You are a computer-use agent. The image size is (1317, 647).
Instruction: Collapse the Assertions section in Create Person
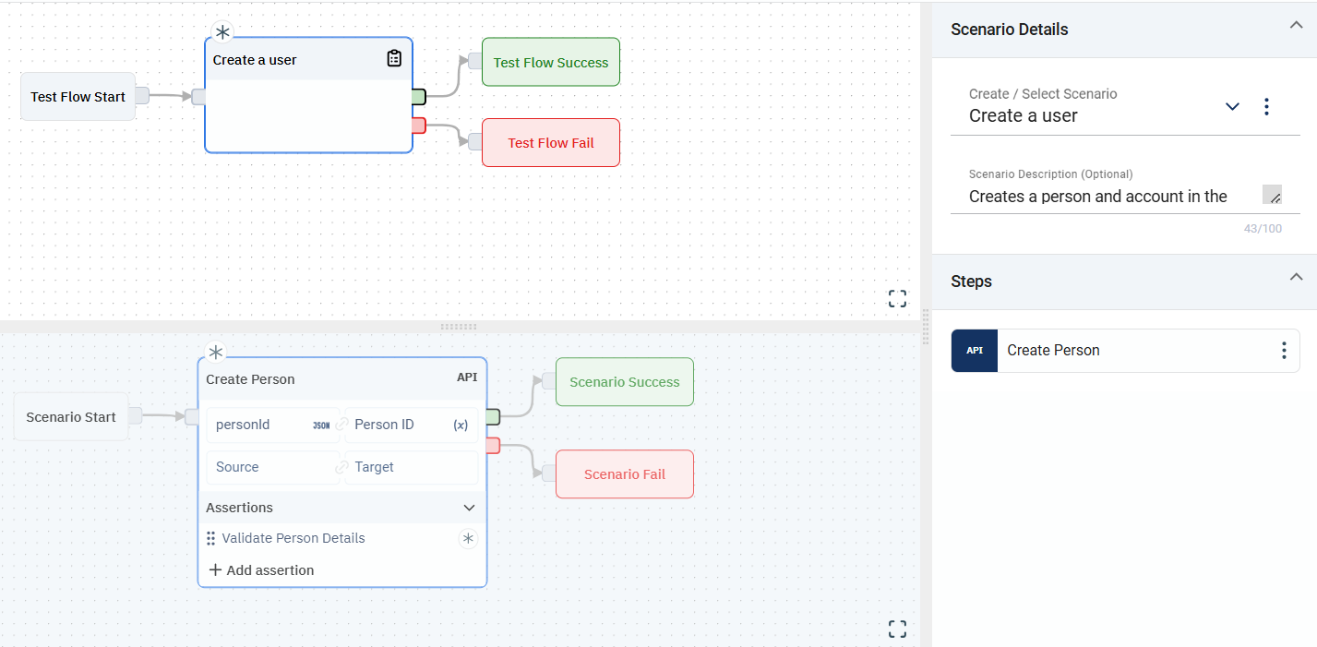point(469,508)
